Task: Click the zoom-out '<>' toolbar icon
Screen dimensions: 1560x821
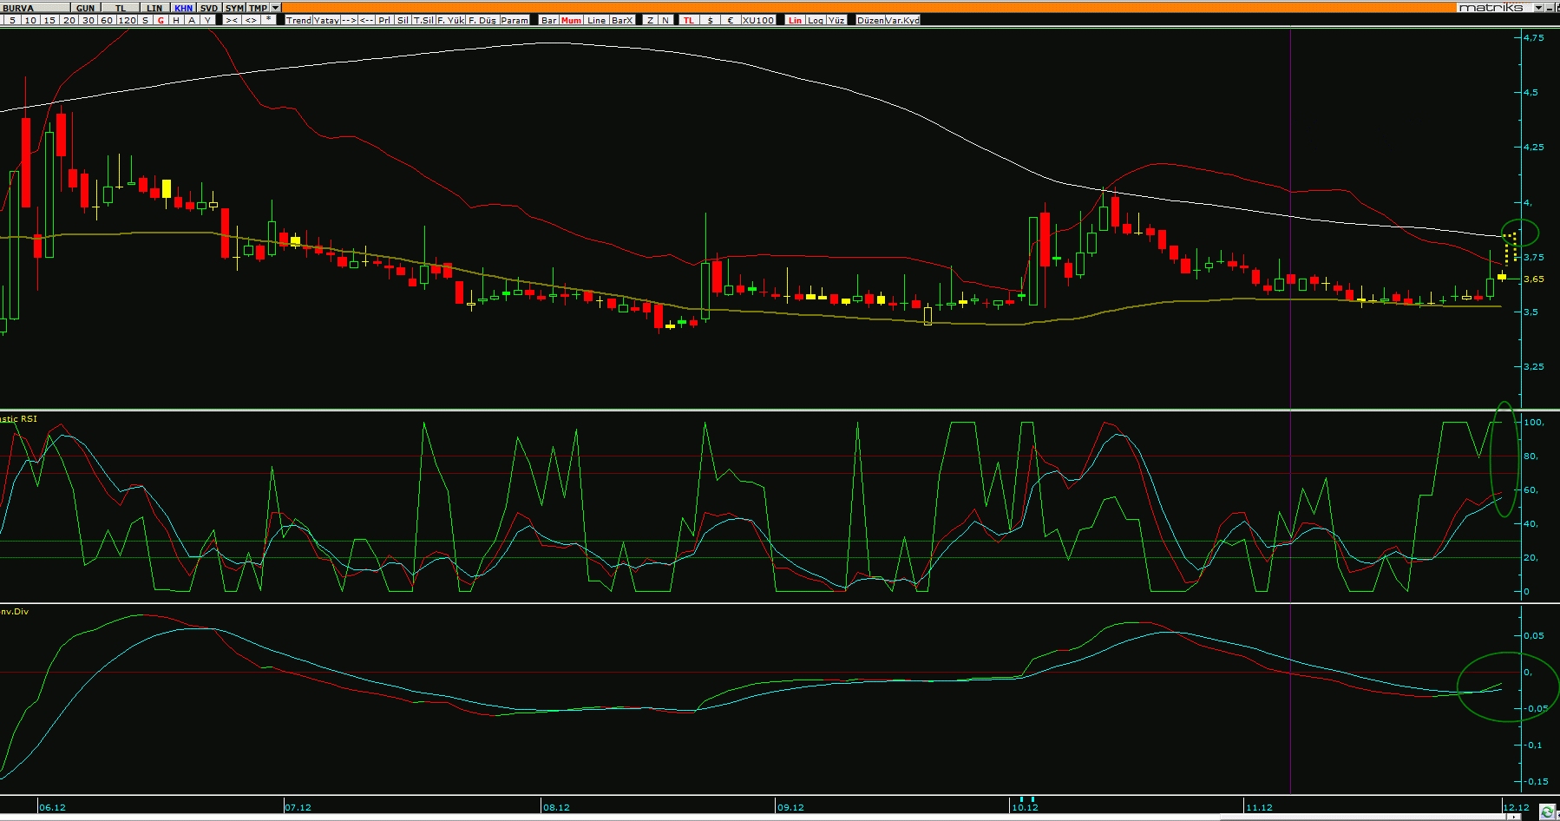Action: [251, 20]
